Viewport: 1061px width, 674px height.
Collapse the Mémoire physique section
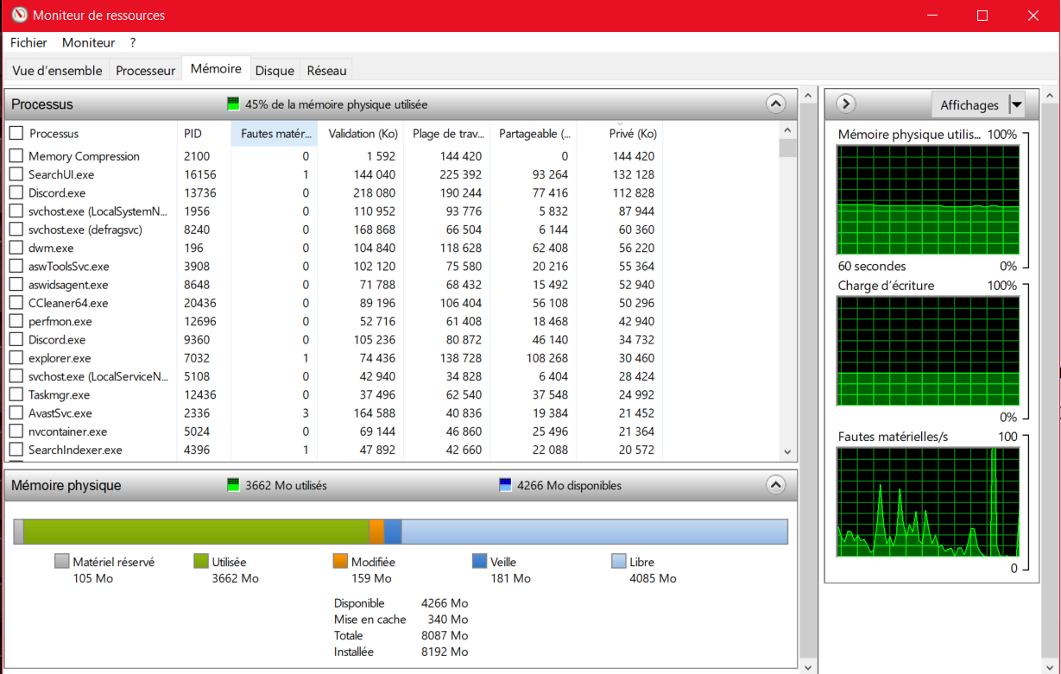[x=775, y=486]
